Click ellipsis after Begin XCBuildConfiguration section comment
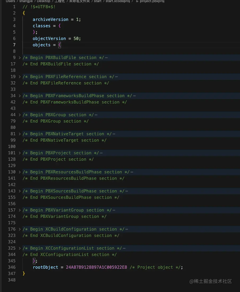 pyautogui.click(x=127, y=229)
